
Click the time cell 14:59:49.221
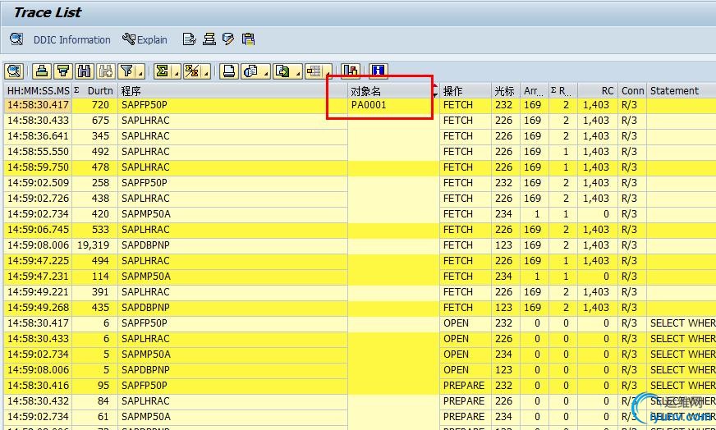click(x=39, y=291)
